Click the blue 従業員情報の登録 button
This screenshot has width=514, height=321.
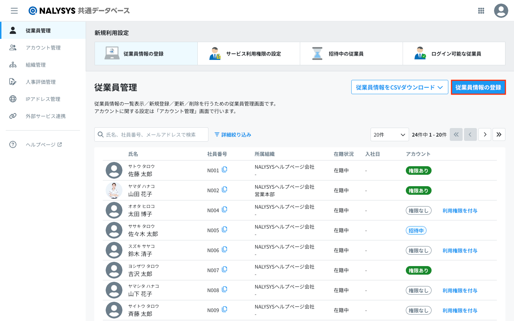pos(478,87)
